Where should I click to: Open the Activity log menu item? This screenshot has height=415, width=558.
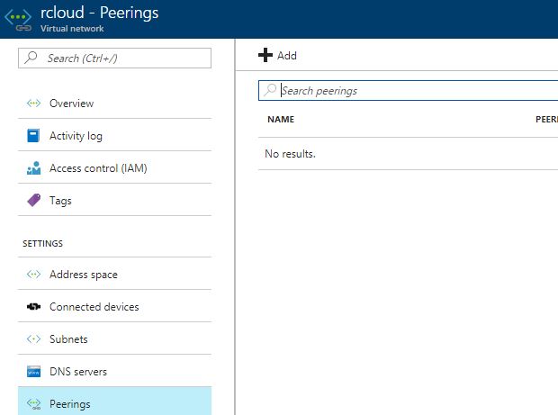pyautogui.click(x=114, y=135)
